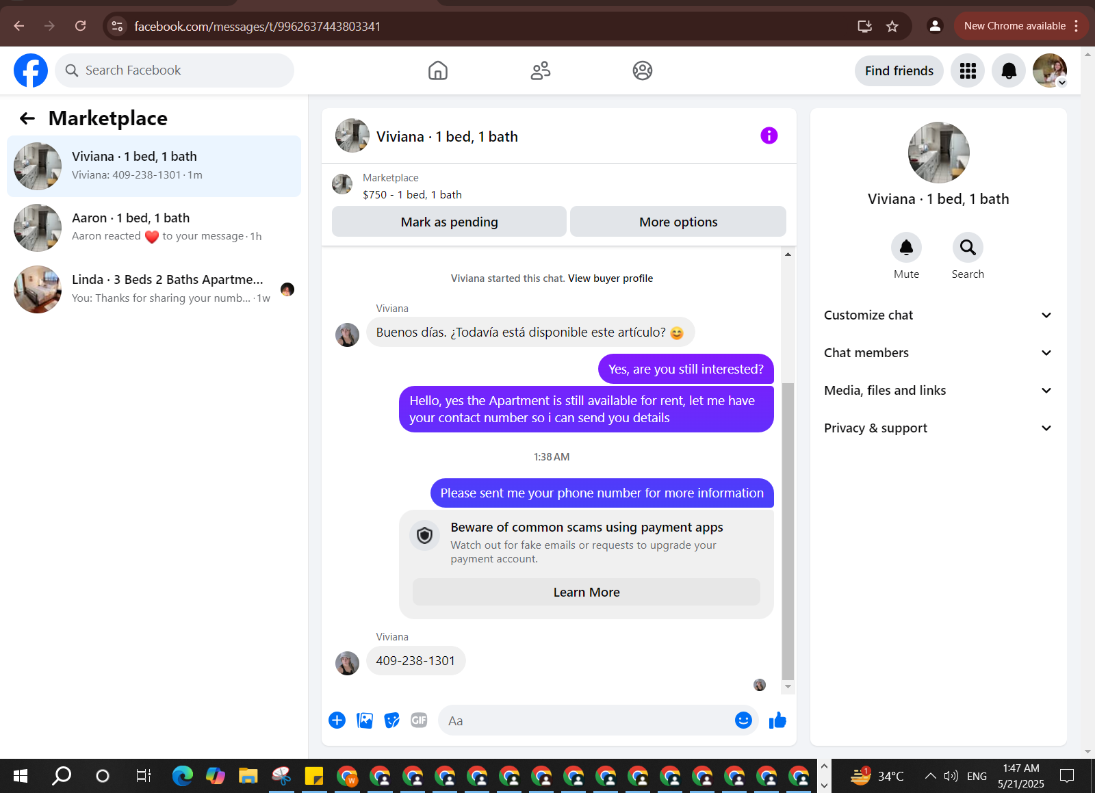Open more actions plus icon in composer
The width and height of the screenshot is (1095, 793).
[x=337, y=720]
